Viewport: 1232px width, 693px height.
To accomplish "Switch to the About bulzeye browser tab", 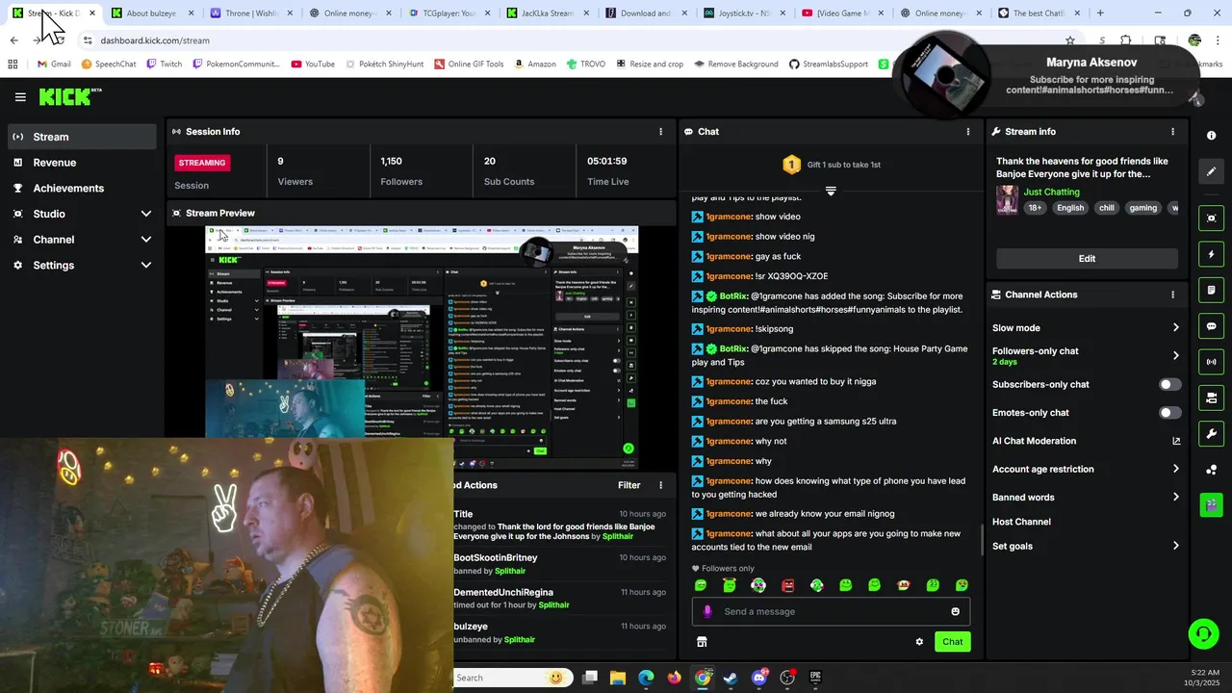I will click(x=151, y=13).
